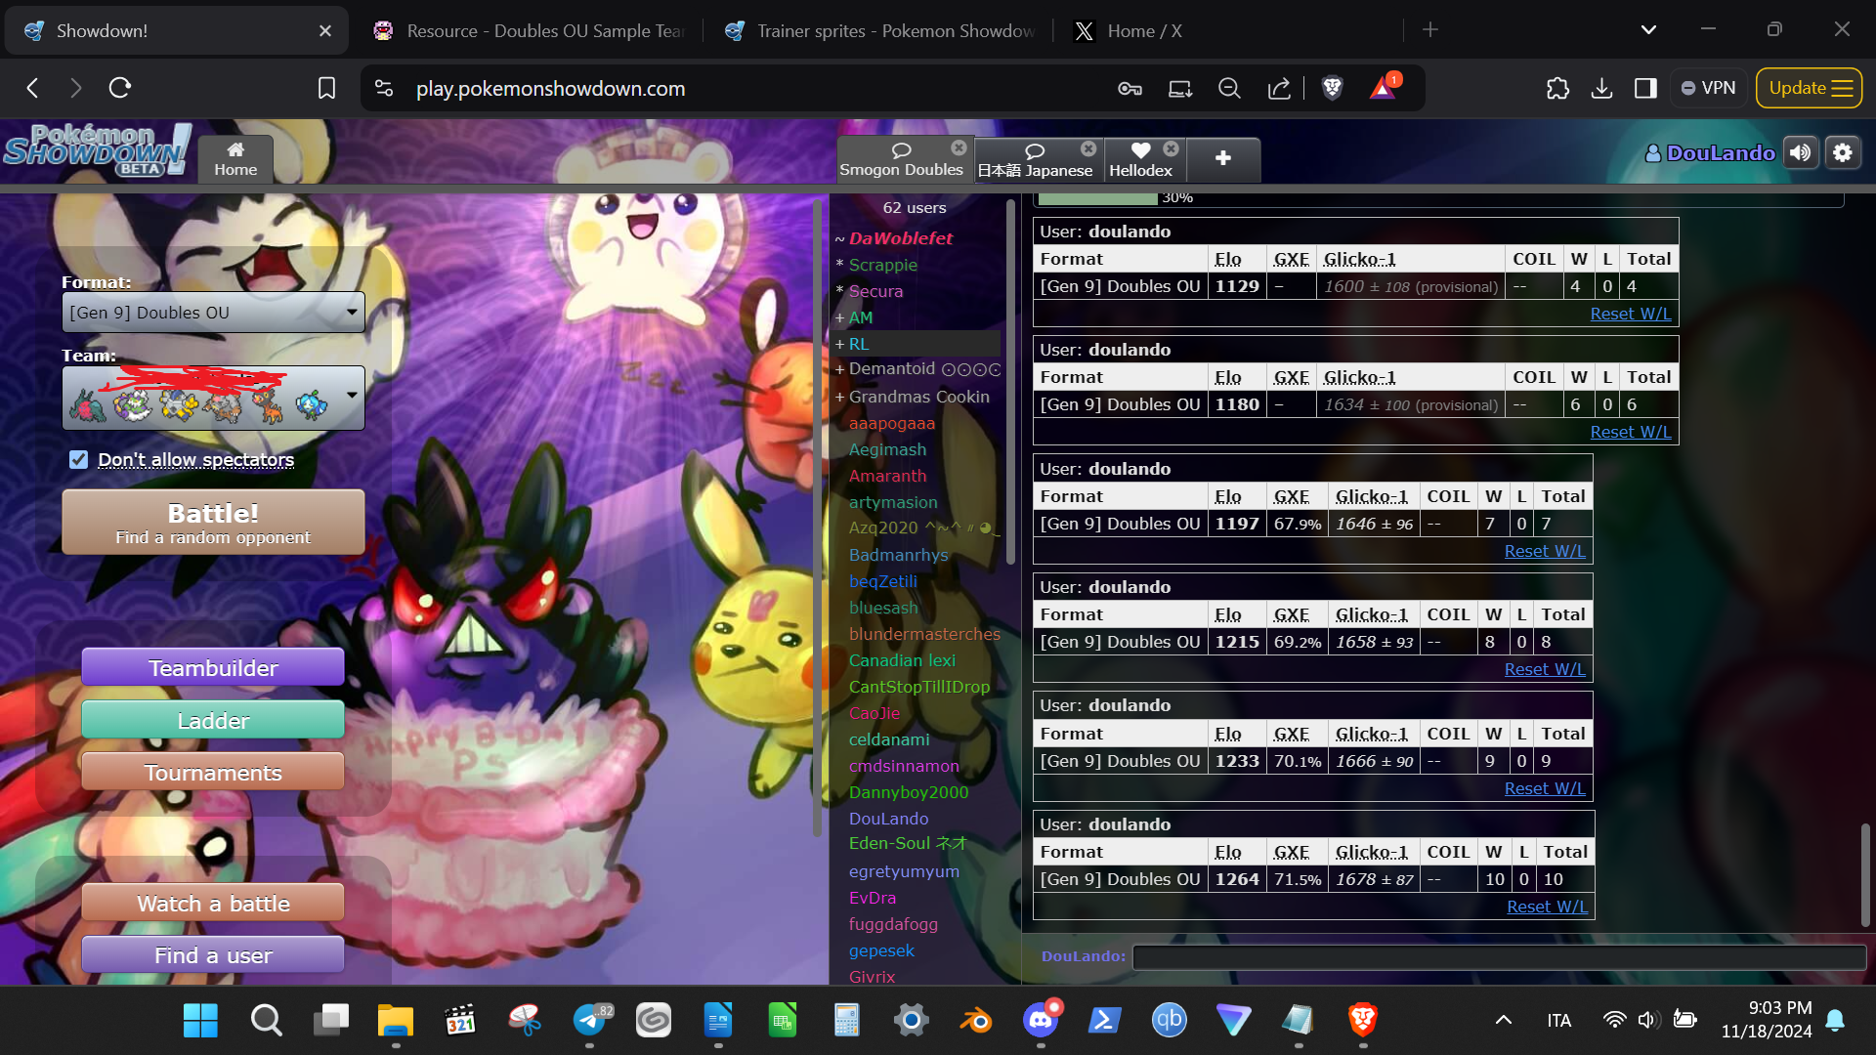The image size is (1876, 1055).
Task: Open Tournaments
Action: point(213,773)
